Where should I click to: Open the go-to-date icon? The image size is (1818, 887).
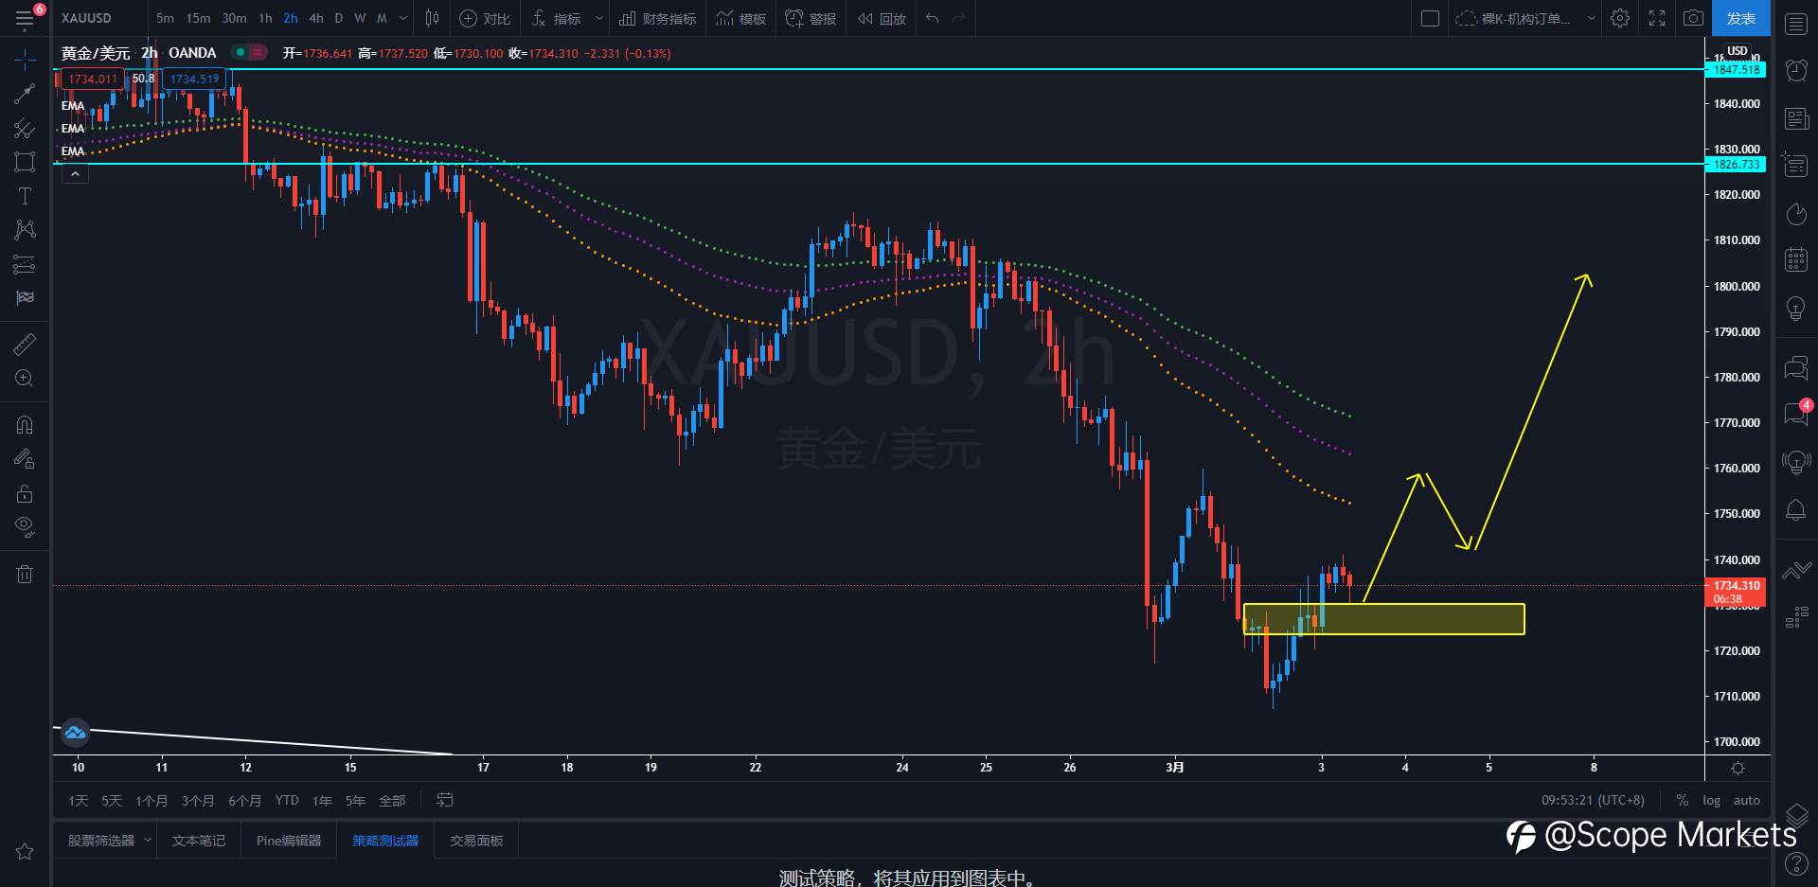(x=444, y=801)
